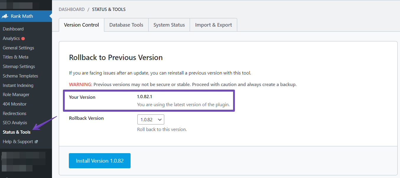Select the Import & Export tab
The height and width of the screenshot is (178, 400).
click(x=213, y=25)
